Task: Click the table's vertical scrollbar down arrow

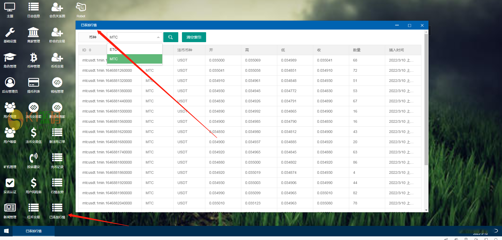Action: click(x=426, y=210)
